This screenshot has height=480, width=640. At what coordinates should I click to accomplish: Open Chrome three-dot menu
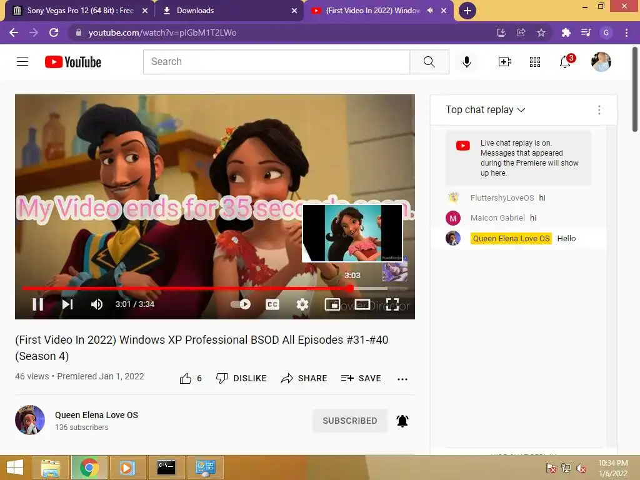coord(626,32)
